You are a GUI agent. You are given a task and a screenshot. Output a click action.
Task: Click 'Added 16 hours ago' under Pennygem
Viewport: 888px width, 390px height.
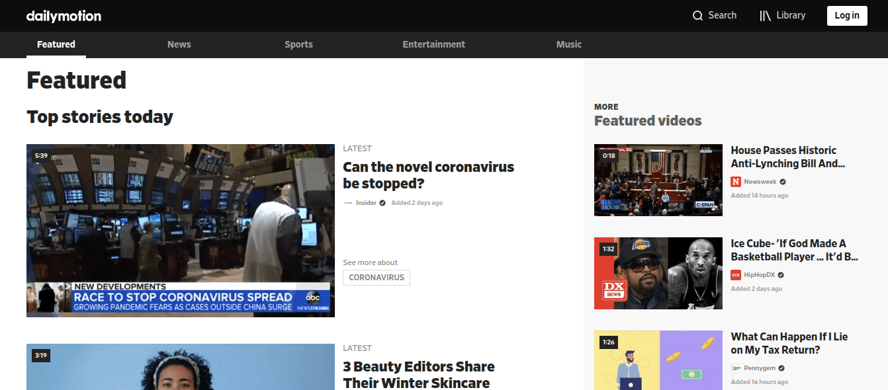[760, 382]
